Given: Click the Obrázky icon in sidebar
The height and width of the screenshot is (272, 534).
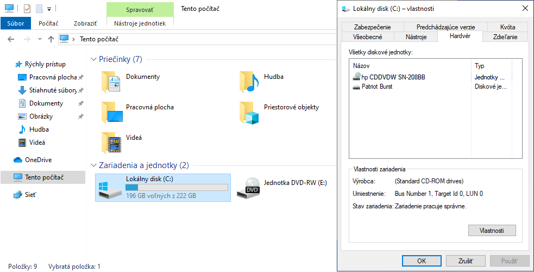Looking at the screenshot, I should (x=22, y=116).
